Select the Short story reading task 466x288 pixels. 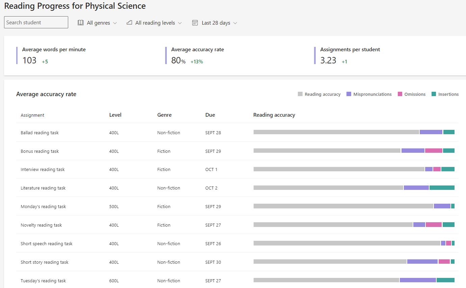click(44, 262)
